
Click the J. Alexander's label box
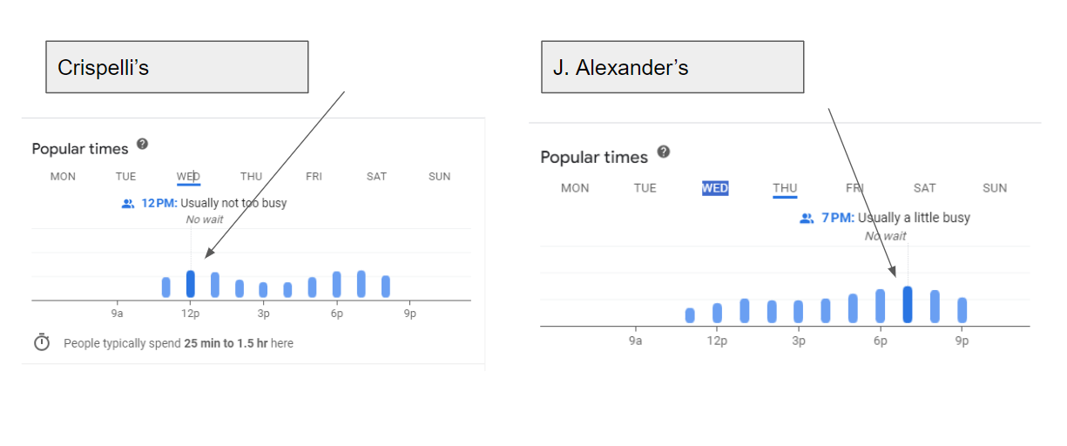pos(672,67)
